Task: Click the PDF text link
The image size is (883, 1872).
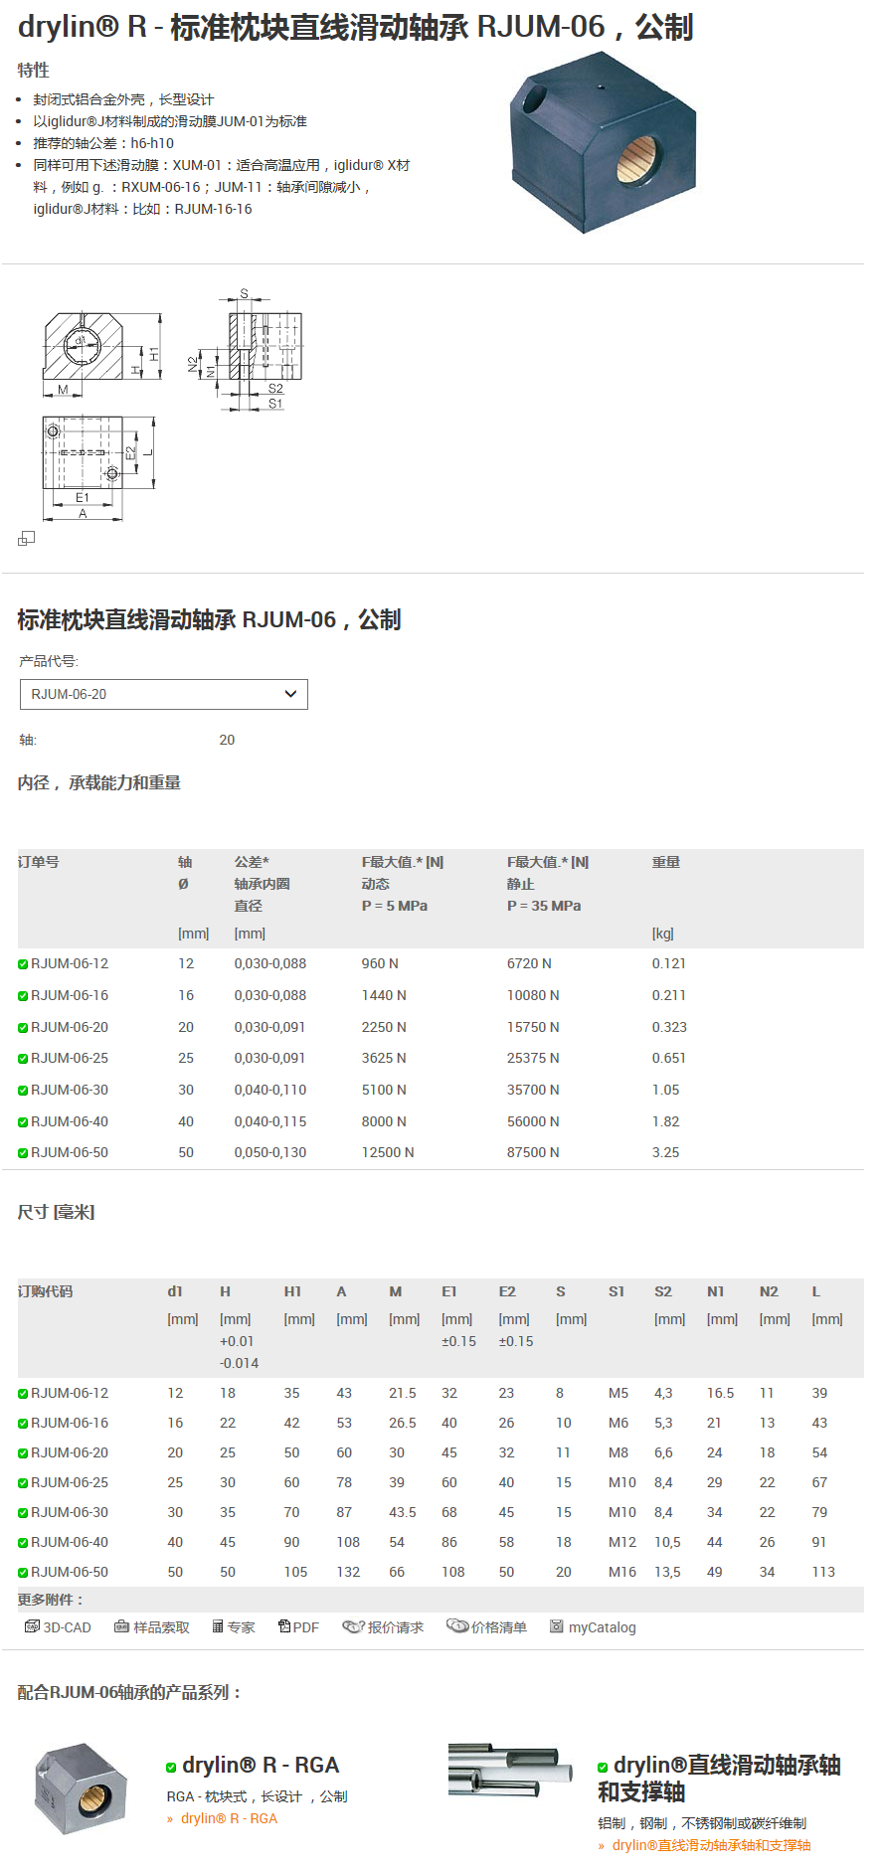Action: 306,1627
